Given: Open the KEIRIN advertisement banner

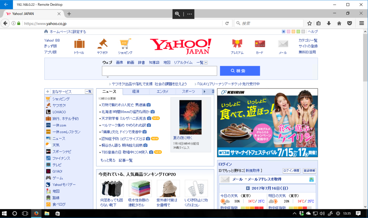Looking at the screenshot, I should (267, 123).
